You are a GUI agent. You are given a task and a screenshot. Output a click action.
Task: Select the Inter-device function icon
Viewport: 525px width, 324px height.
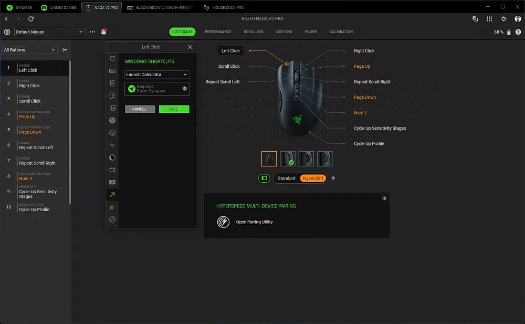pos(112,133)
